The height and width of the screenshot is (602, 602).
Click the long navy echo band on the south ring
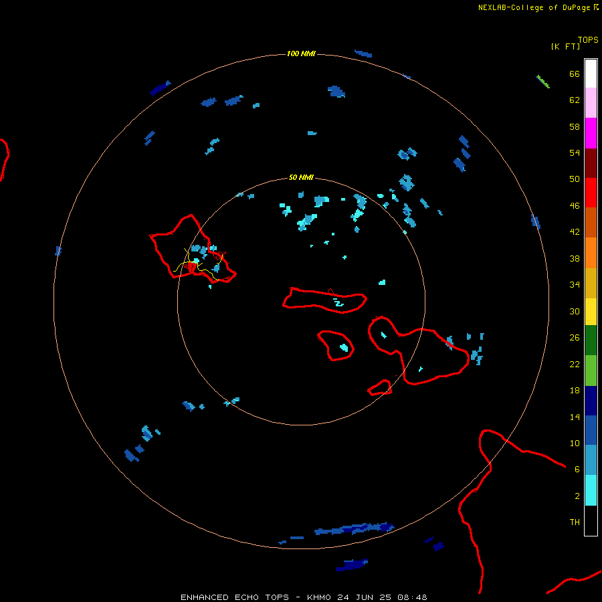tap(355, 528)
